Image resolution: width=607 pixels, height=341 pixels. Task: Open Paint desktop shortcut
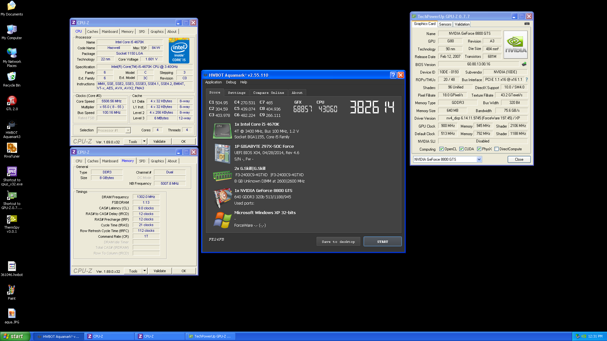coord(12,293)
